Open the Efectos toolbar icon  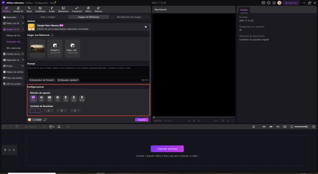click(x=98, y=10)
